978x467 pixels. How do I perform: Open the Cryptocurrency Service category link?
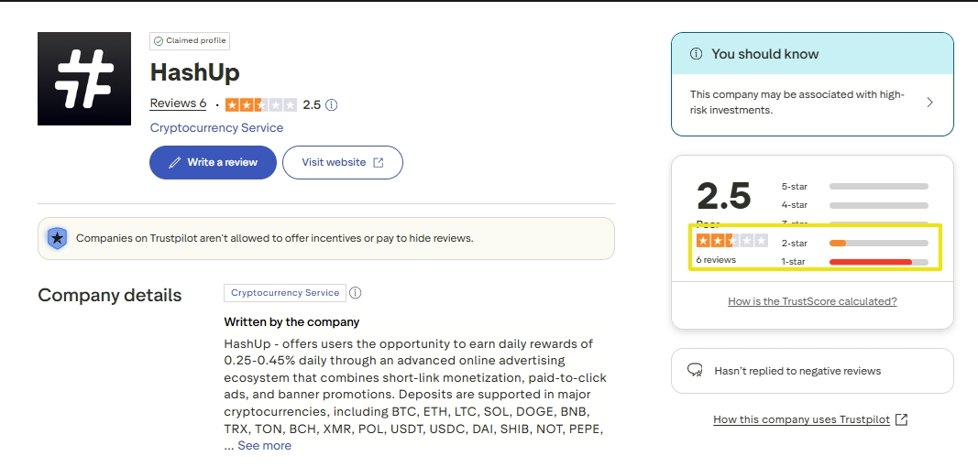tap(216, 128)
